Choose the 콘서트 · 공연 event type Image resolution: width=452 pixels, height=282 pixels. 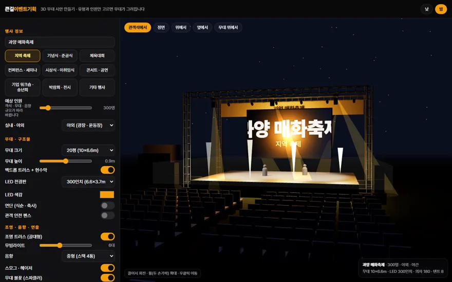coord(97,70)
